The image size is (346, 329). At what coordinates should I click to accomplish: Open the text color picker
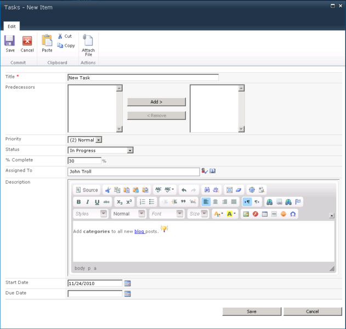point(218,214)
